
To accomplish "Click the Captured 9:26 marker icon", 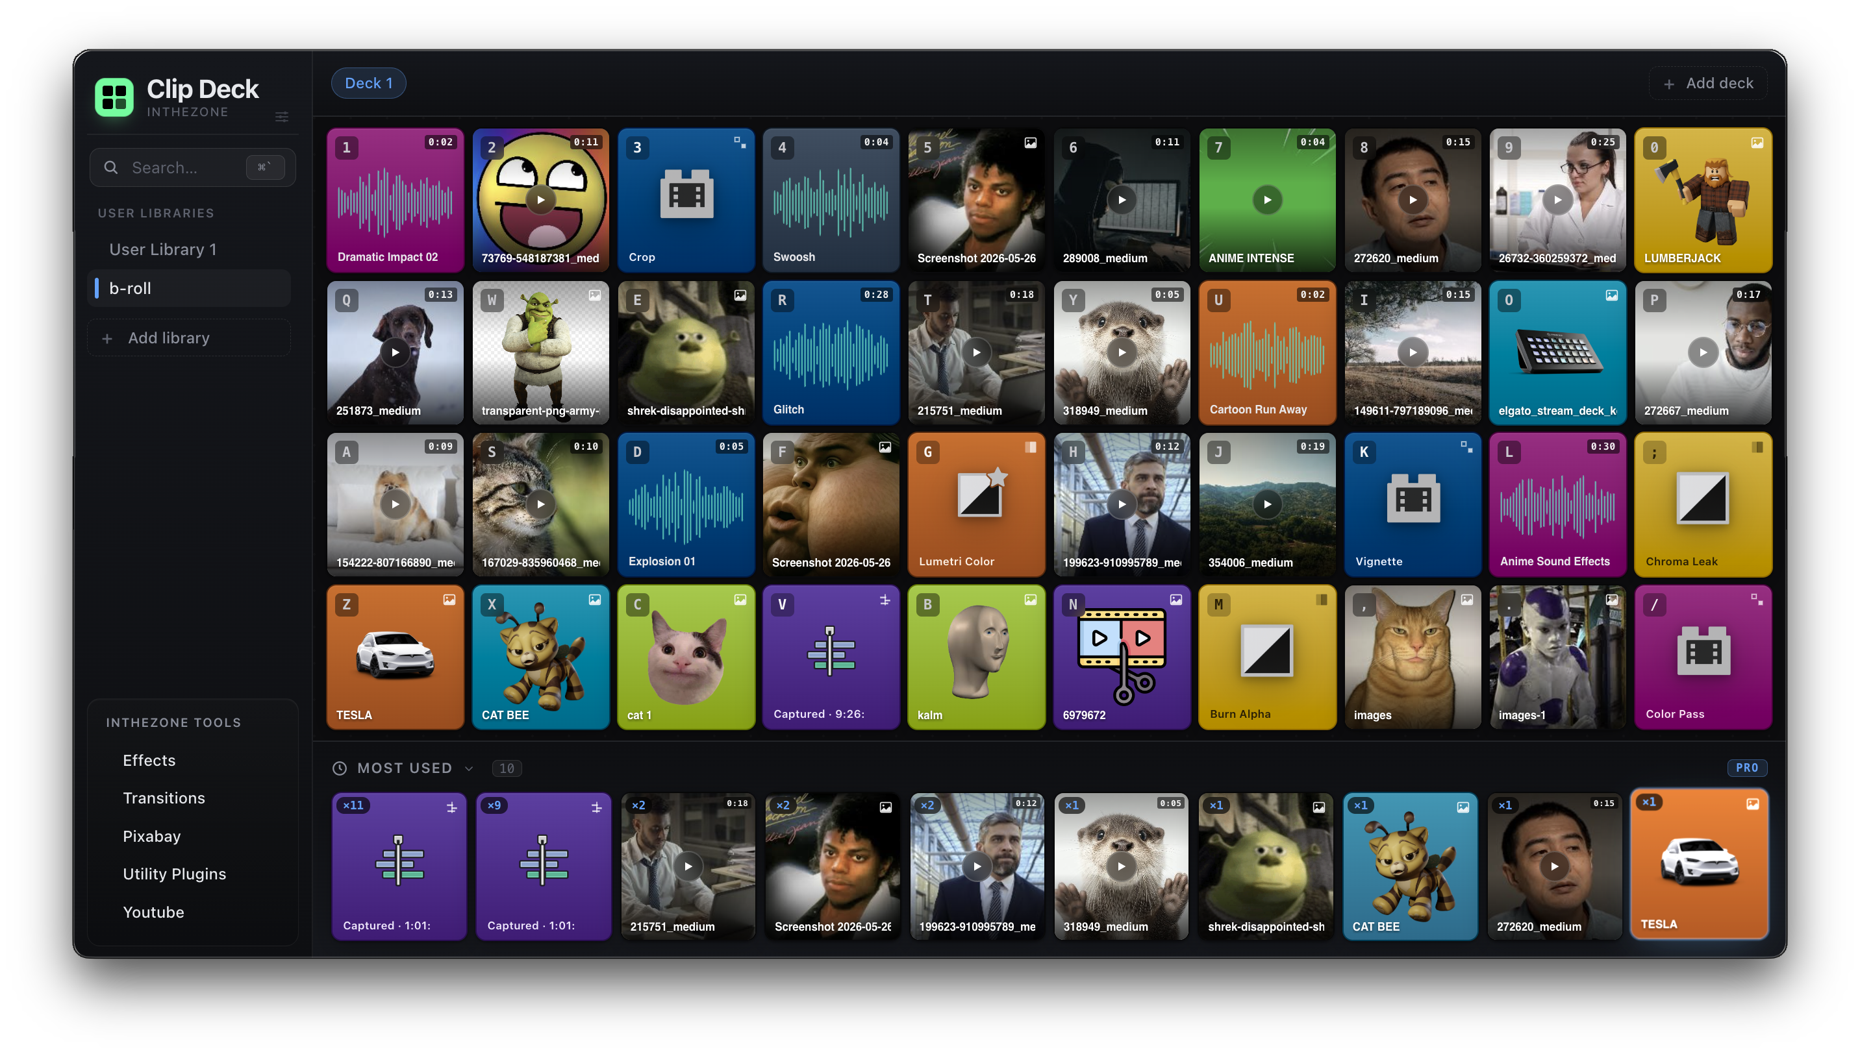I will 831,651.
